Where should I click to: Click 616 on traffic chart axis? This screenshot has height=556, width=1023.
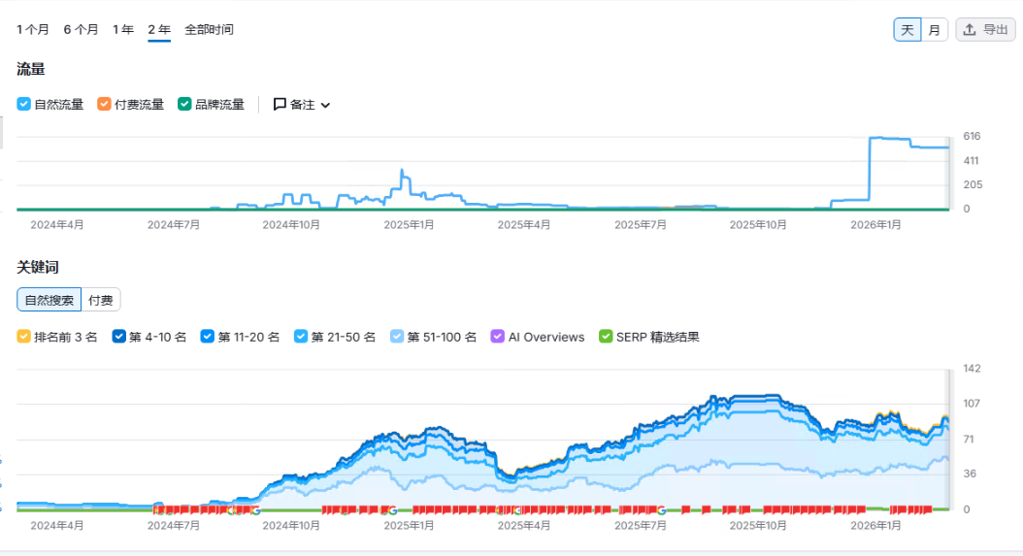click(x=972, y=137)
